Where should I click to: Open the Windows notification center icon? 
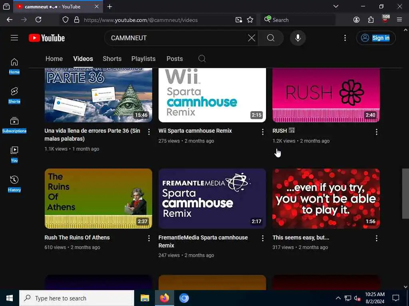point(396,298)
